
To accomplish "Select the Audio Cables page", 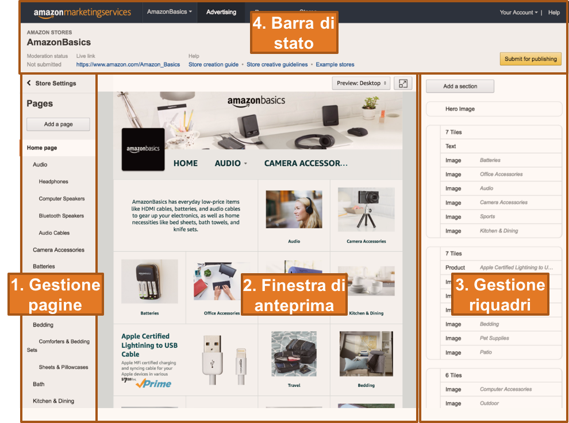I will tap(54, 233).
